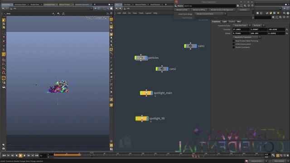The image size is (290, 163).
Task: Open the Misc tab in parameters
Action: 239,22
